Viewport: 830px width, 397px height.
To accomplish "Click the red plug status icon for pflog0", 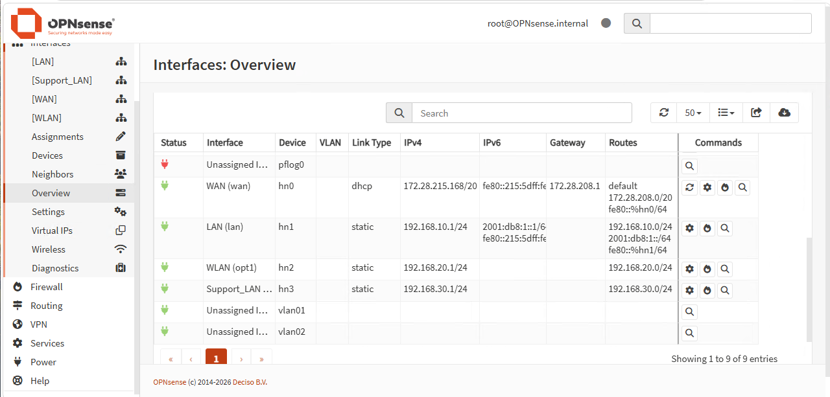I will tap(165, 164).
